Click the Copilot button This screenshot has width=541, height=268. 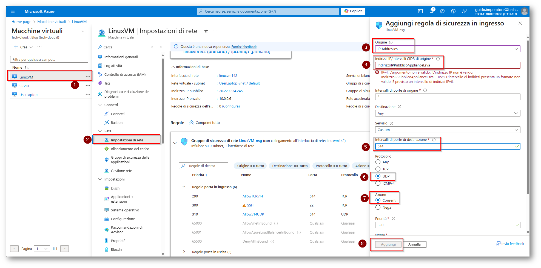pyautogui.click(x=353, y=11)
